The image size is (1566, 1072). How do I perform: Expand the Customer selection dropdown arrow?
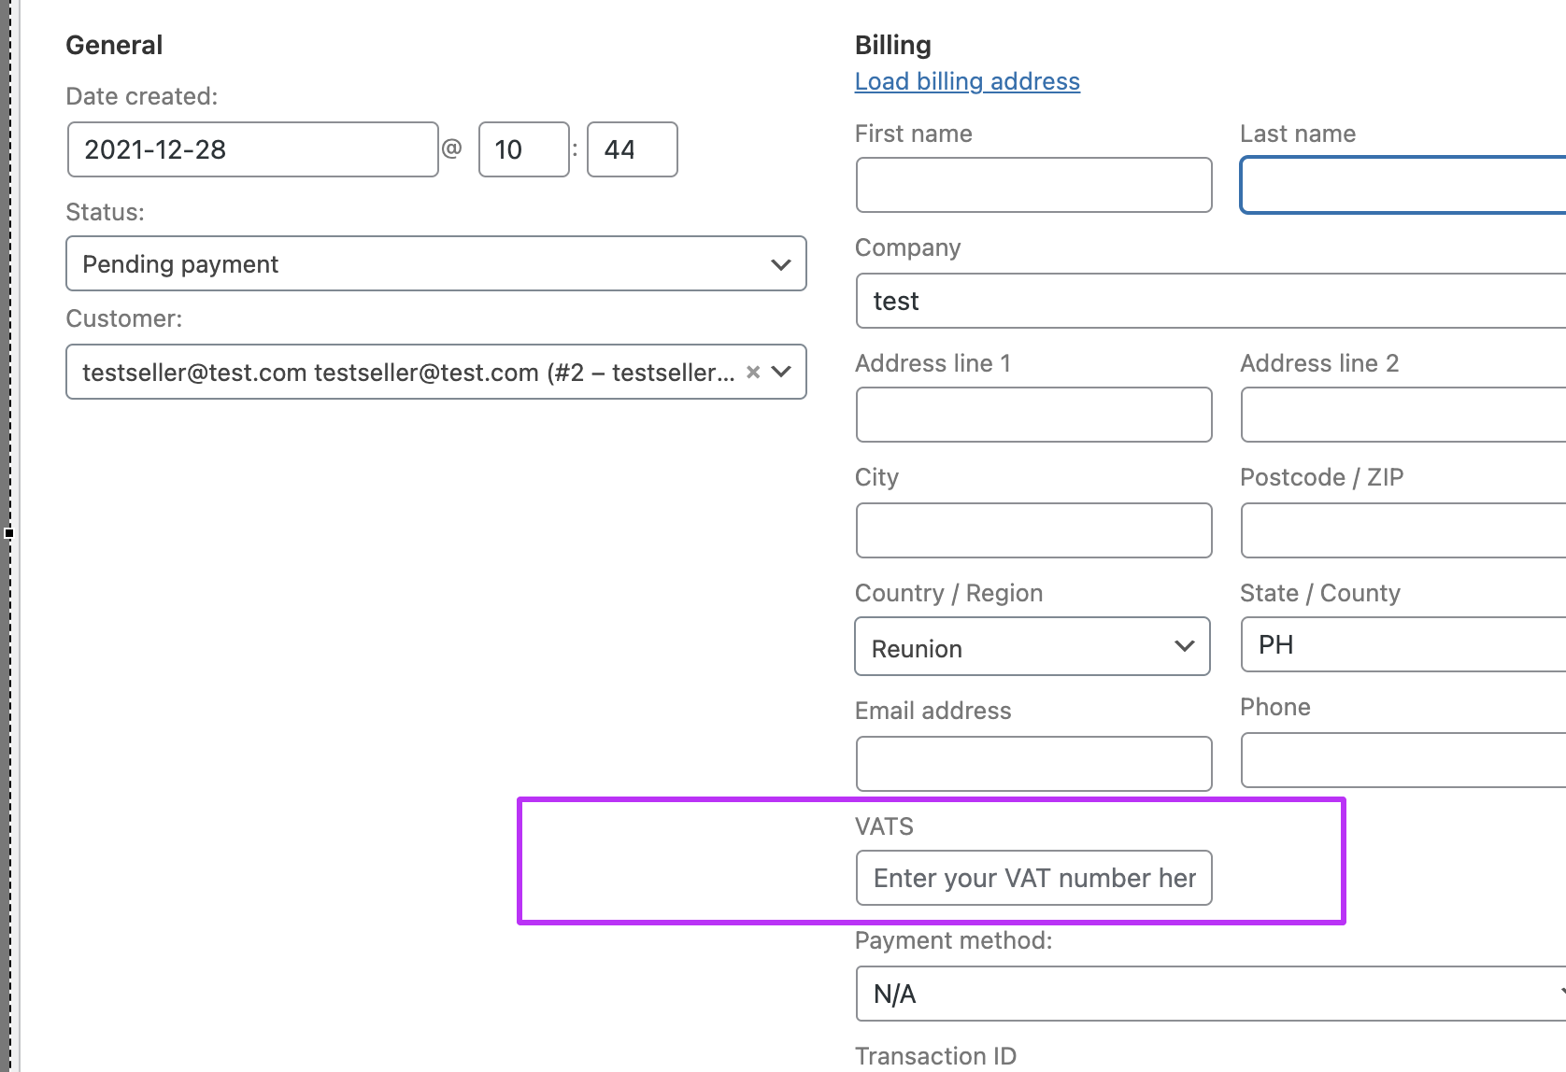(x=782, y=373)
